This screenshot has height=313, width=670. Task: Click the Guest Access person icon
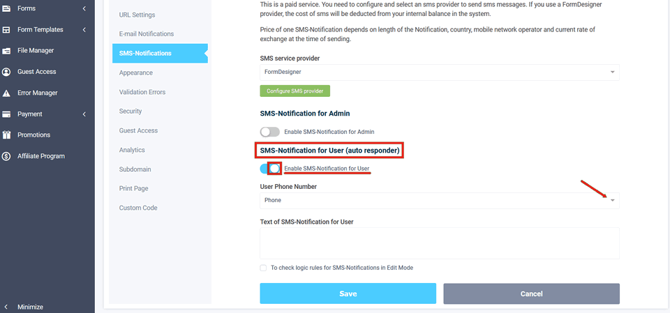(x=6, y=72)
